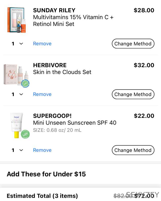
Task: Open Add These for Under $15 section
Action: pos(46,174)
